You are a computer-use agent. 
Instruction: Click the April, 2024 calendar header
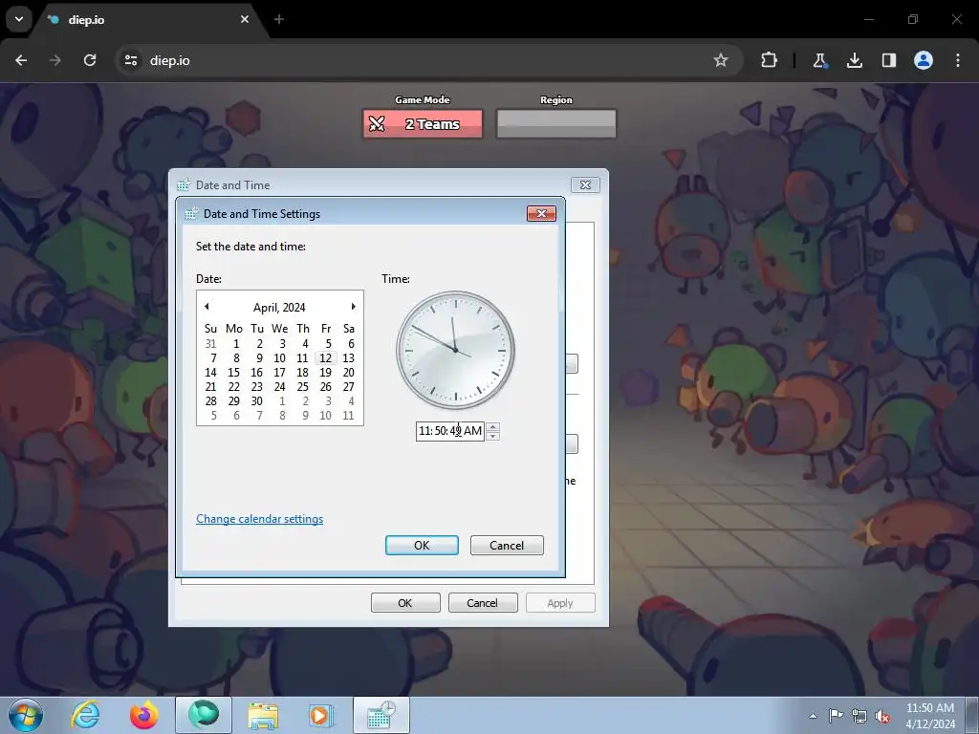coord(279,307)
